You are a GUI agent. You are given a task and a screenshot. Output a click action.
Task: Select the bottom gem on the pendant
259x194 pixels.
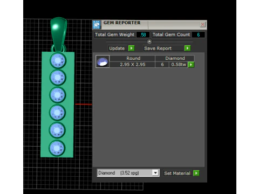pos(57,148)
